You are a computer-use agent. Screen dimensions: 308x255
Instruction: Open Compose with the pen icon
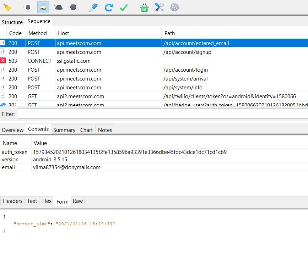[93, 7]
